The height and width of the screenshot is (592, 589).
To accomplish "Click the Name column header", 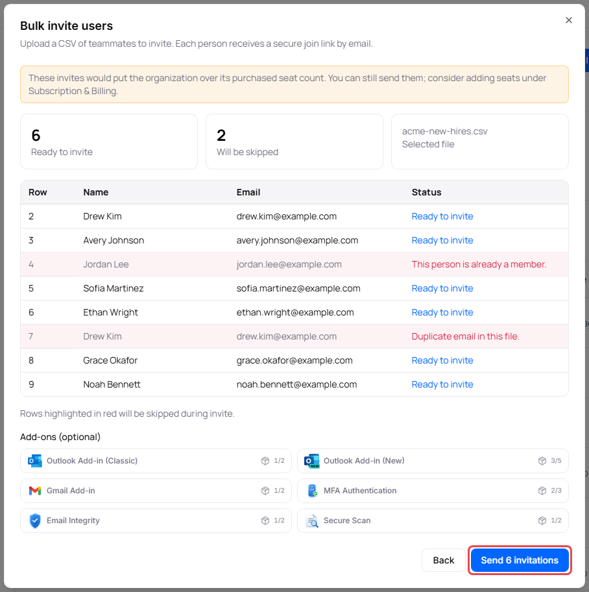I will tap(96, 193).
